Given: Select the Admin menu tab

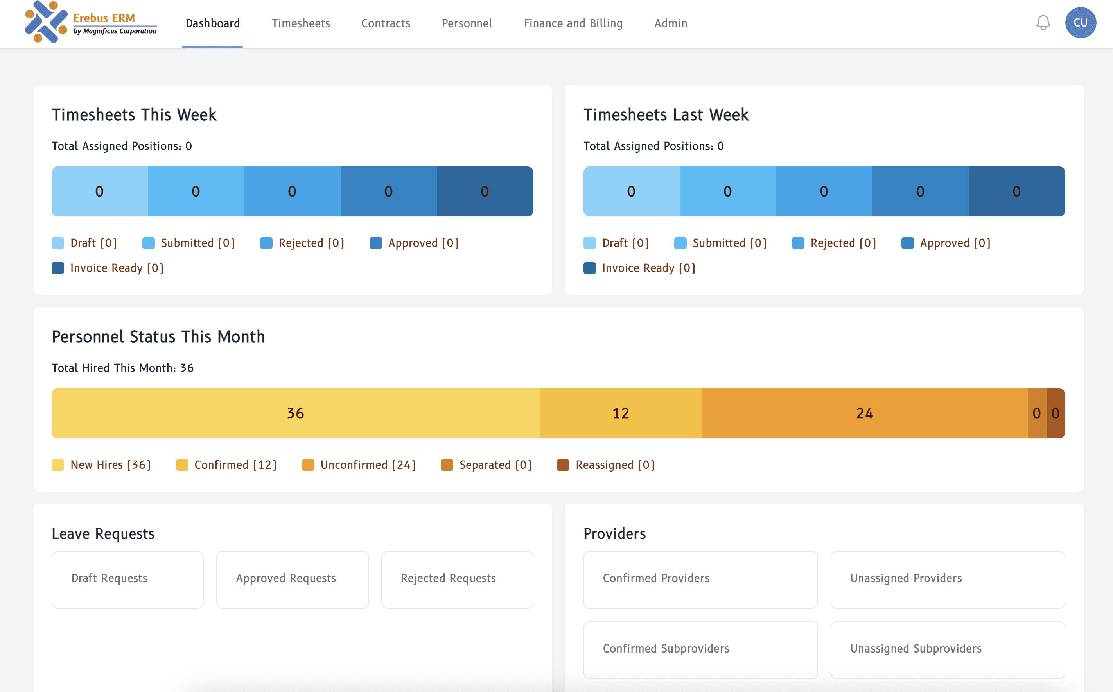Looking at the screenshot, I should [671, 23].
